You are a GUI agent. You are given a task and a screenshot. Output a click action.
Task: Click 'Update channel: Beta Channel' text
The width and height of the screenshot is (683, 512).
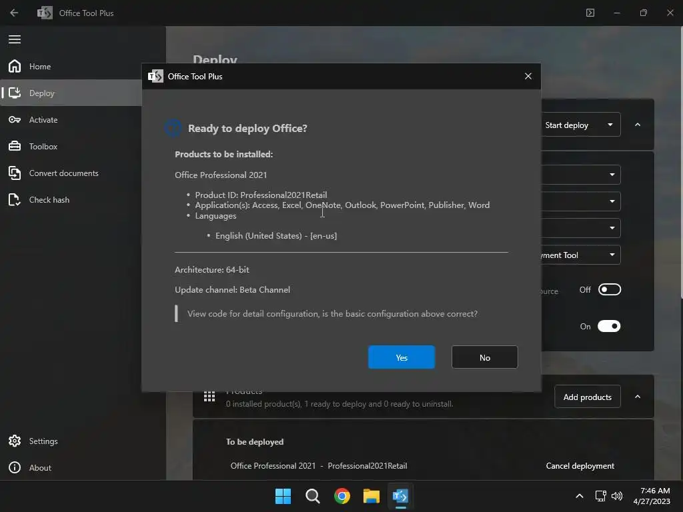click(232, 289)
